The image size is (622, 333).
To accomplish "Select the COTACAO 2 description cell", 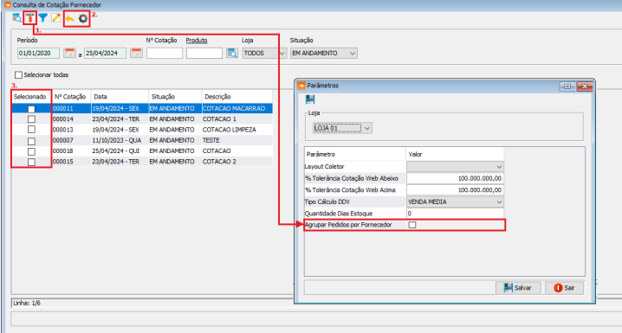I will pyautogui.click(x=236, y=162).
